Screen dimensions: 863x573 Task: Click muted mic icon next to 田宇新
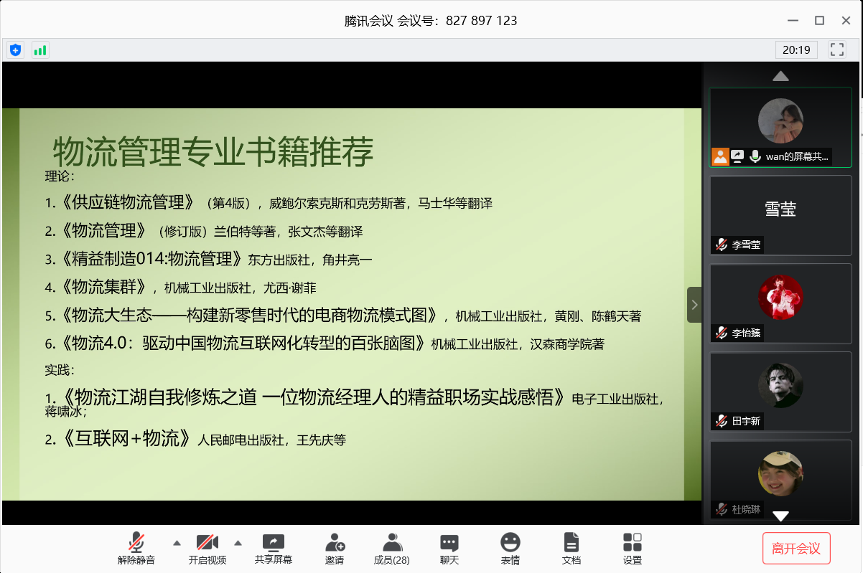[x=721, y=421]
